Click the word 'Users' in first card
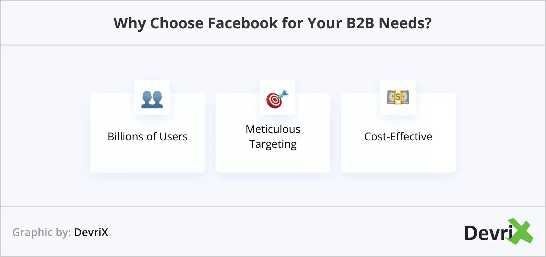The height and width of the screenshot is (257, 546). (174, 137)
